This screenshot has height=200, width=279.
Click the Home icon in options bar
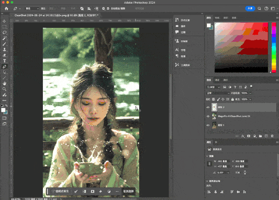(7, 8)
